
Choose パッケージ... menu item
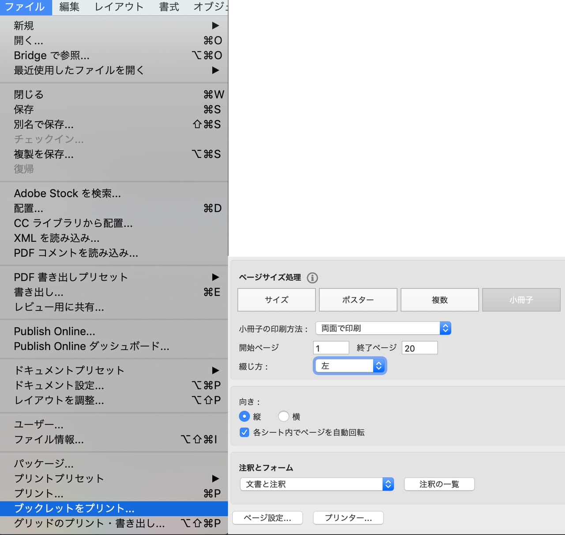(x=114, y=464)
